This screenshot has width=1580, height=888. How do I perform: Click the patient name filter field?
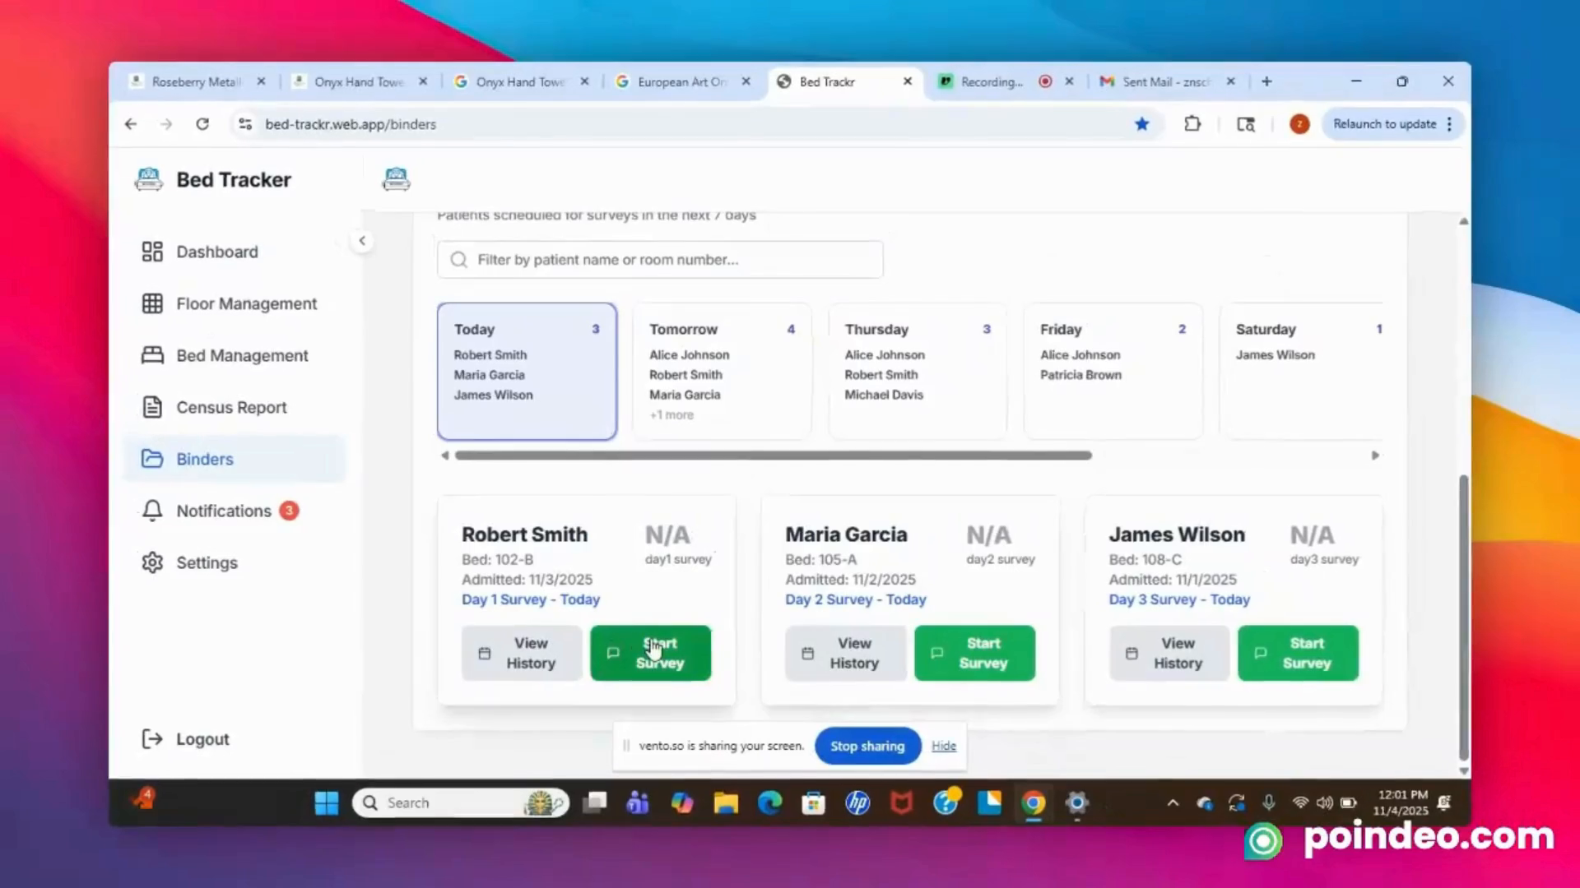point(658,259)
